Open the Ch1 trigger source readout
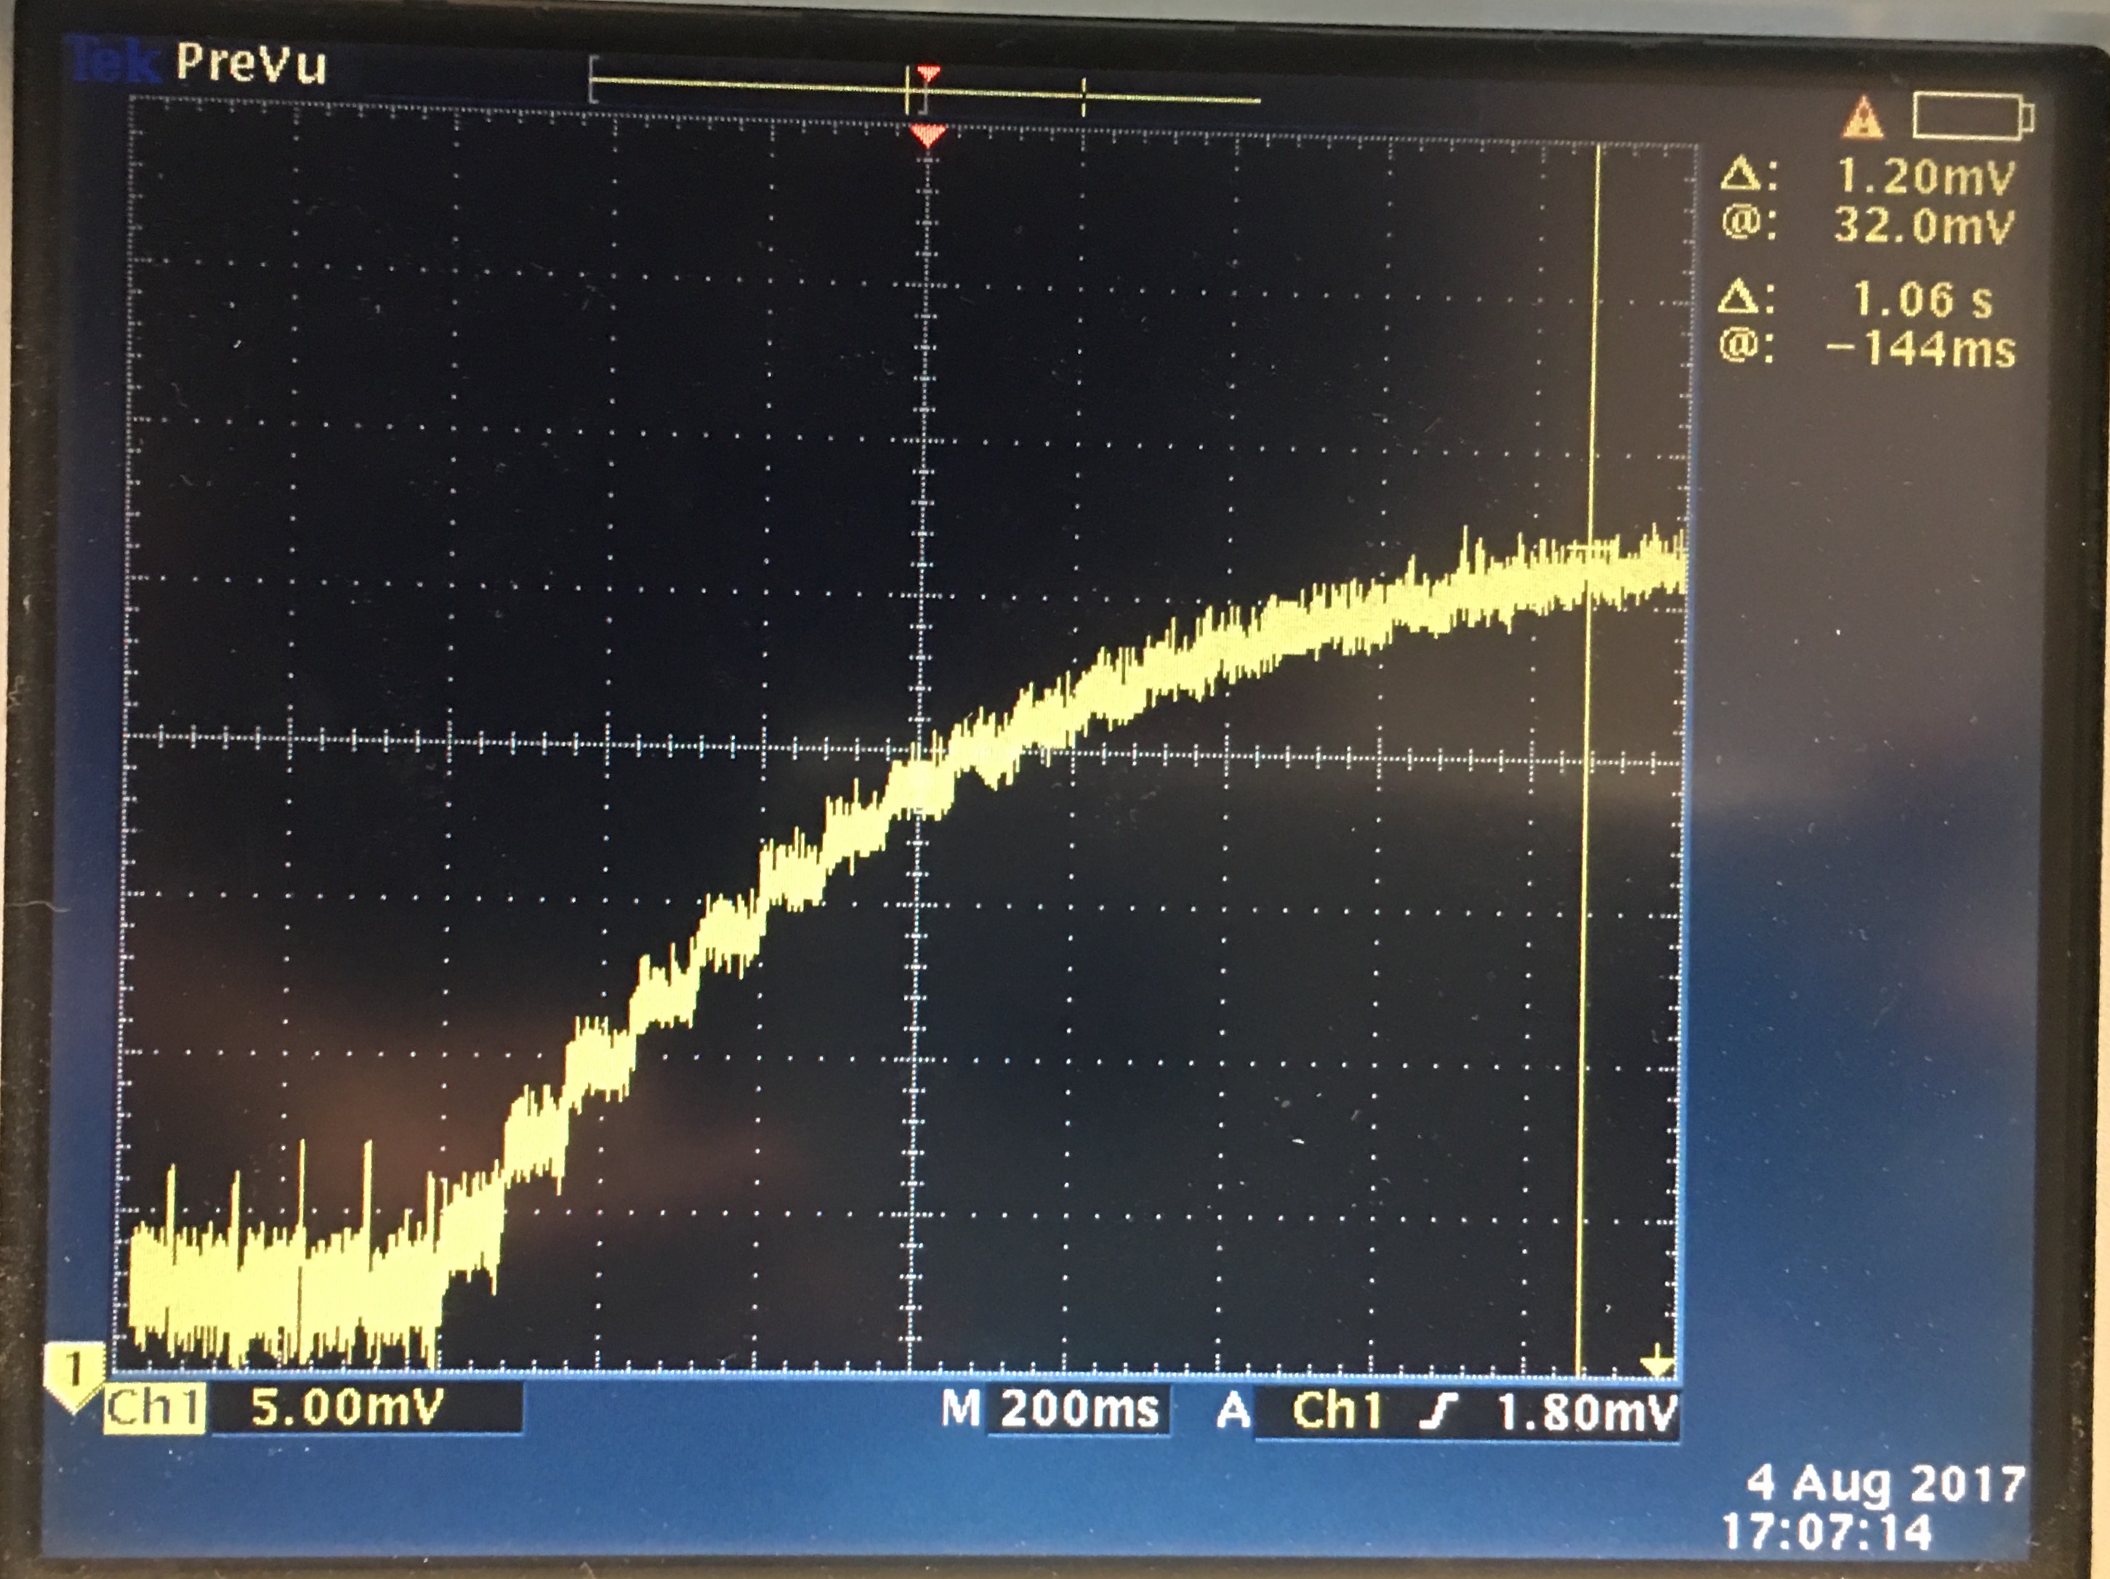The height and width of the screenshot is (1579, 2110). tap(1337, 1410)
